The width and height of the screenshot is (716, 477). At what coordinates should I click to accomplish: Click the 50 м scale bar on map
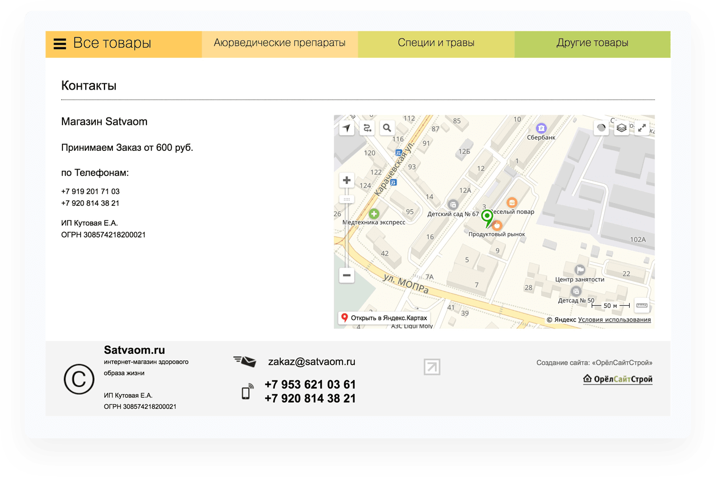coord(610,306)
